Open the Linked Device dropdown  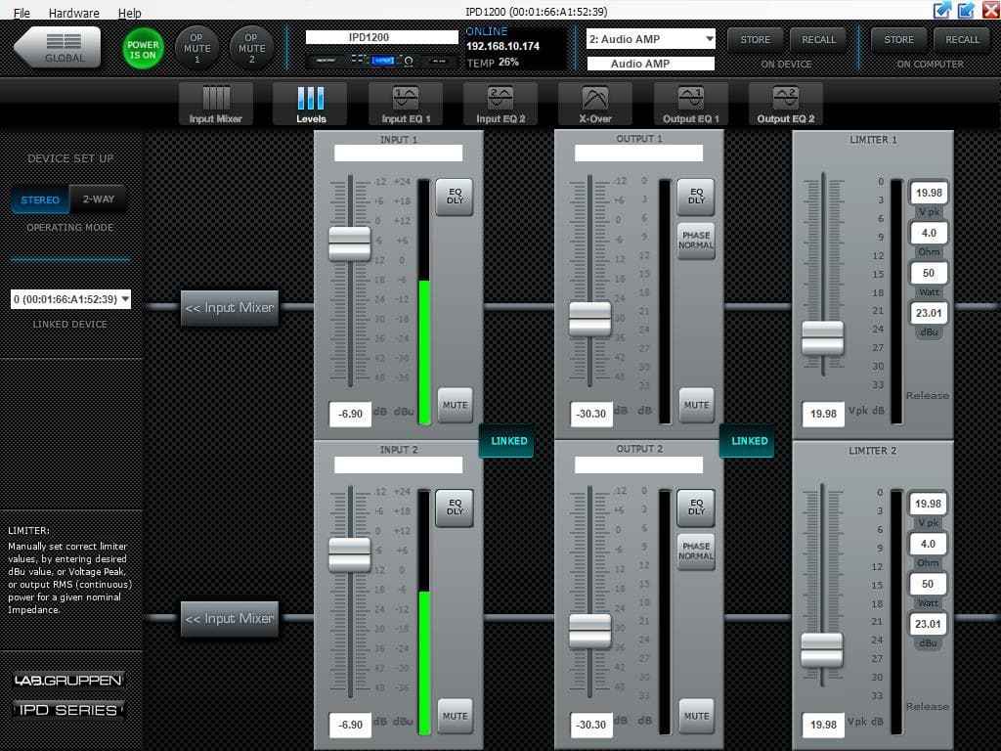(x=70, y=299)
